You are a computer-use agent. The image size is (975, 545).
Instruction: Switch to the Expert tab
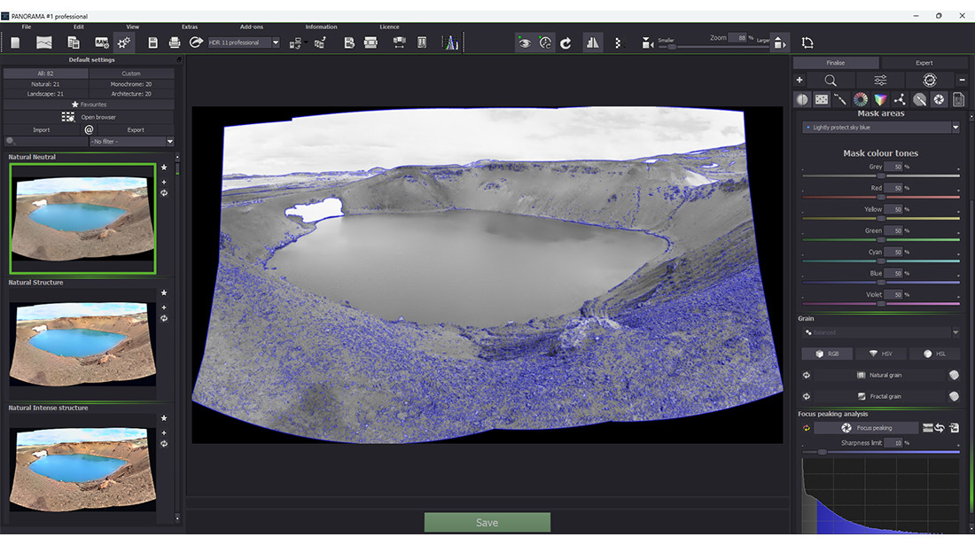(924, 63)
